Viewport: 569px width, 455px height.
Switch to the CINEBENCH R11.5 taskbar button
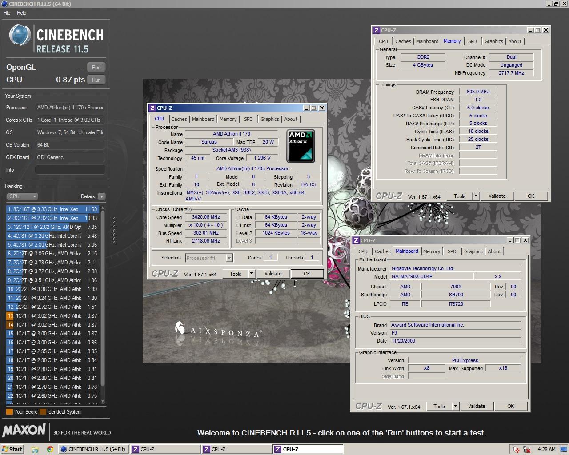pos(93,449)
